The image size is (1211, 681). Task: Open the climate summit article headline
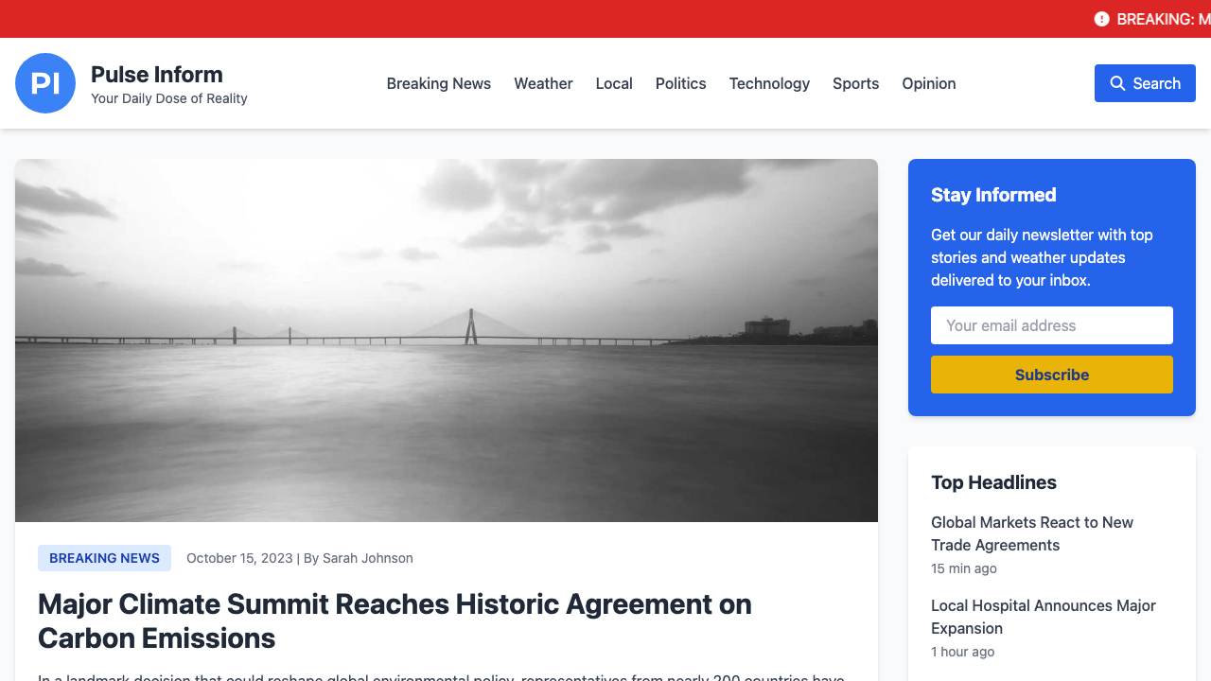395,620
